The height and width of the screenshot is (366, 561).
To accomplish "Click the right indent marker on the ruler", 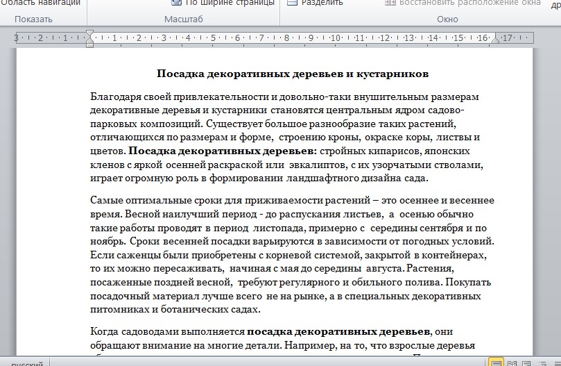I will click(495, 39).
